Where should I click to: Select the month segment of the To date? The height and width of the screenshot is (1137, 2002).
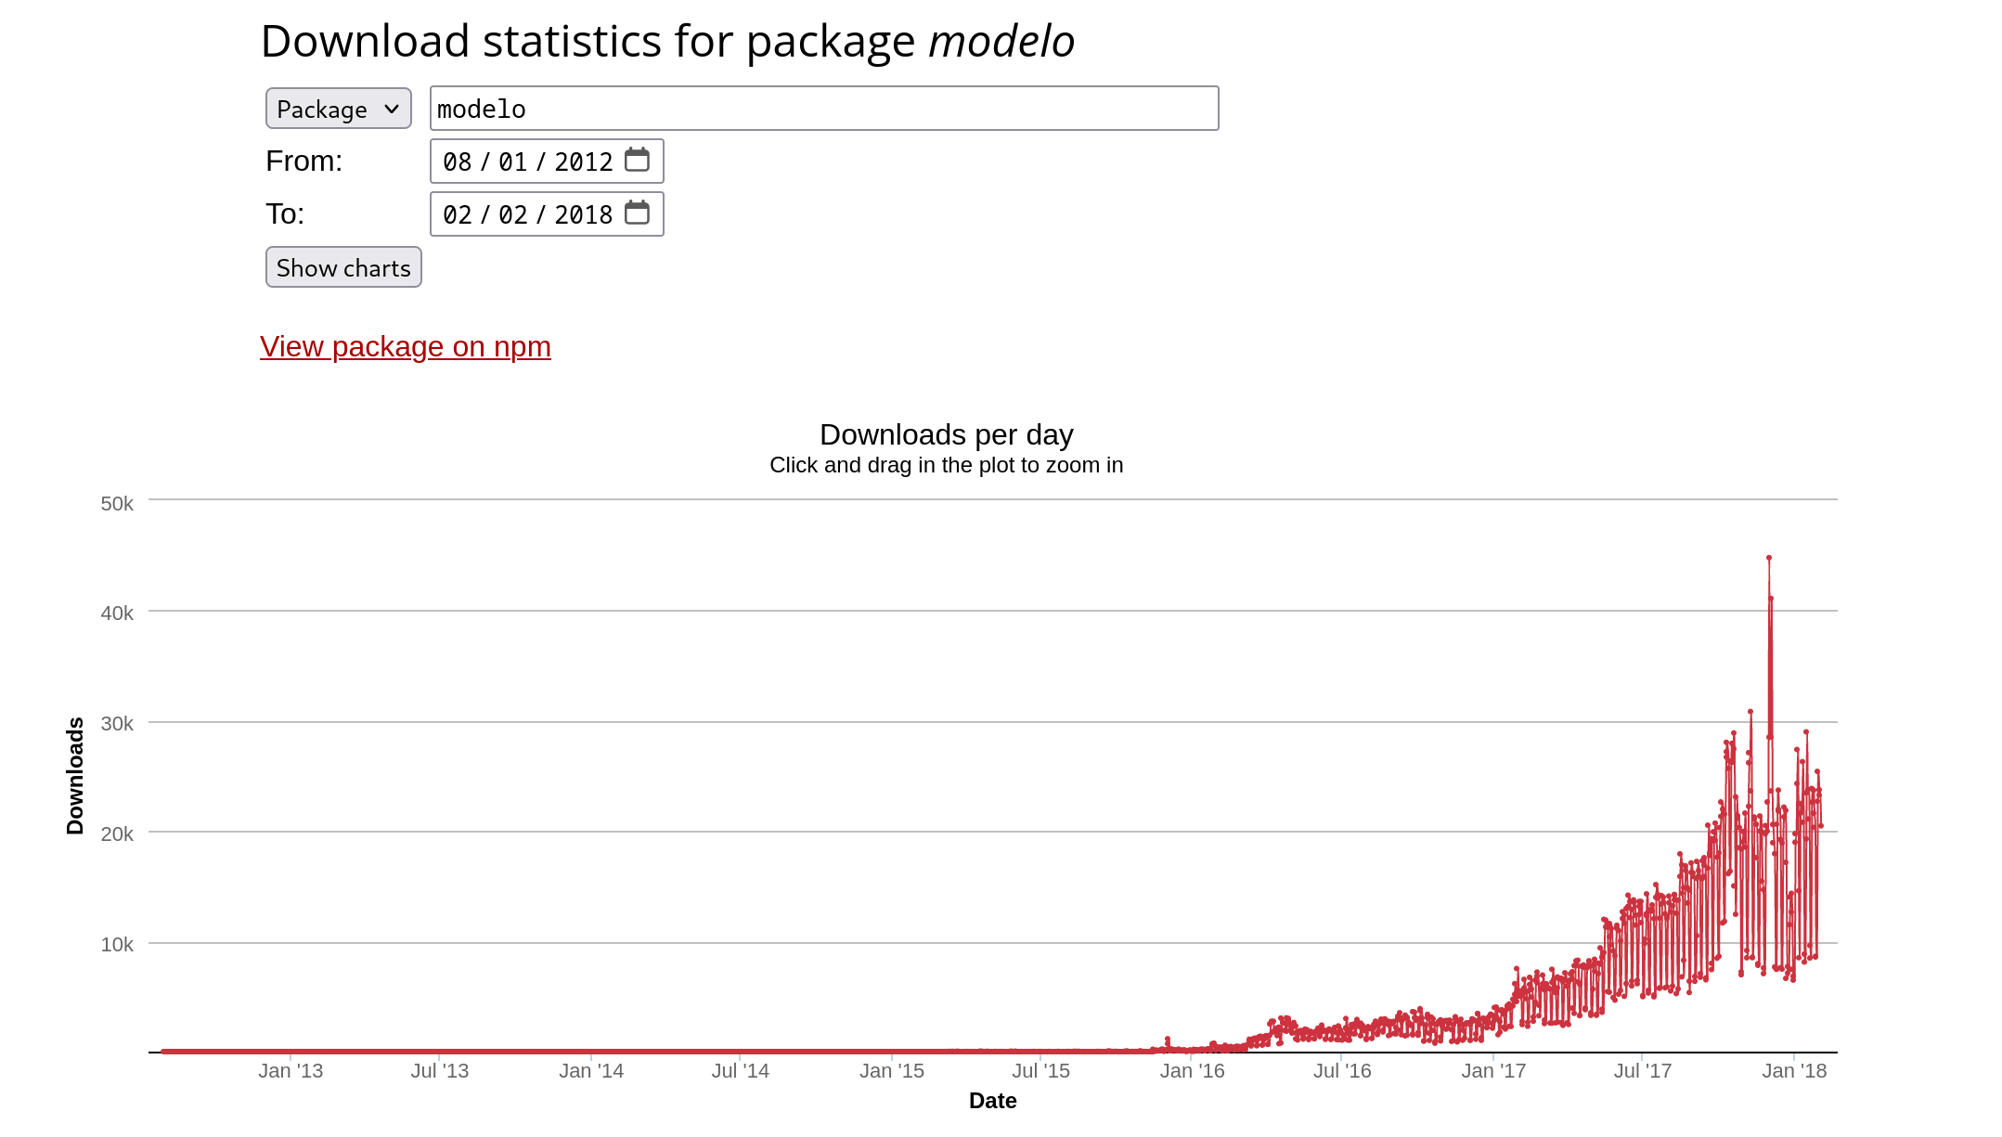[459, 213]
